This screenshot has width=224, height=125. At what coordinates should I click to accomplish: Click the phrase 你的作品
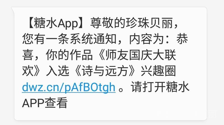(69, 55)
